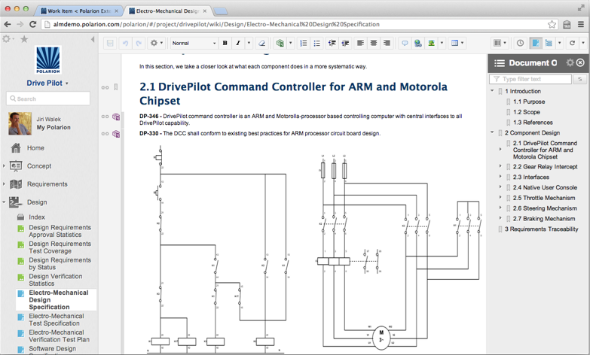Toggle bold formatting
The height and width of the screenshot is (355, 590).
click(225, 43)
